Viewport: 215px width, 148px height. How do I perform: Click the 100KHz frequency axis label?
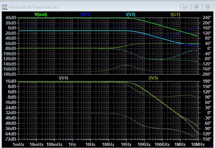pos(162,144)
